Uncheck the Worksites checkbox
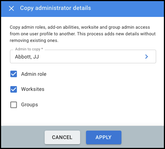Image resolution: width=165 pixels, height=149 pixels. point(14,89)
